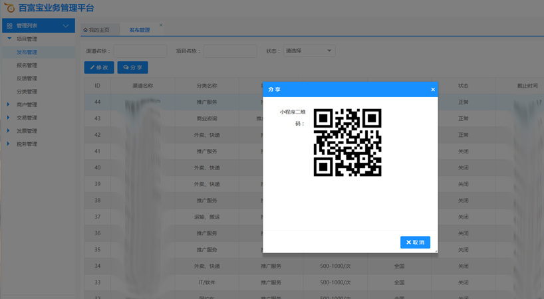Focus the 渠道名称 search input field
Screen dimensions: 544x299
pos(140,51)
